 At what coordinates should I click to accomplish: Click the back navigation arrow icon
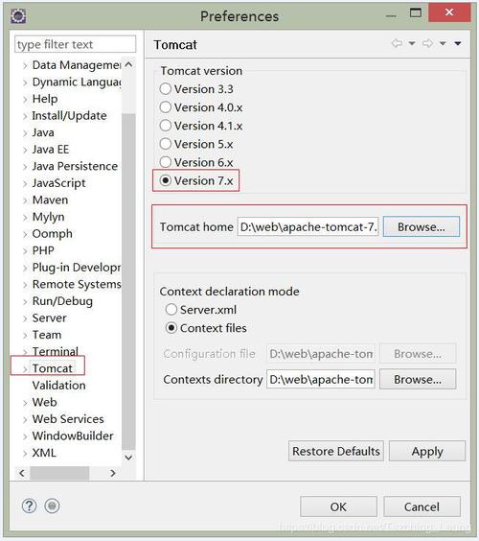(x=397, y=43)
